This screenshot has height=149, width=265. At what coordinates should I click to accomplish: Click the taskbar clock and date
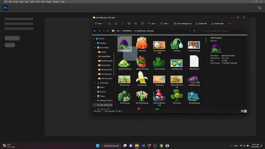[x=255, y=146]
